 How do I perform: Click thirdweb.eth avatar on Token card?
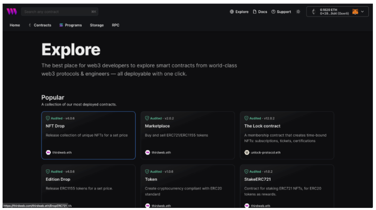tap(147, 206)
